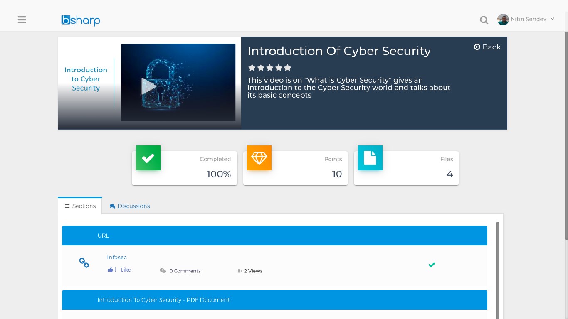
Task: Select the Sections tab
Action: pos(80,206)
